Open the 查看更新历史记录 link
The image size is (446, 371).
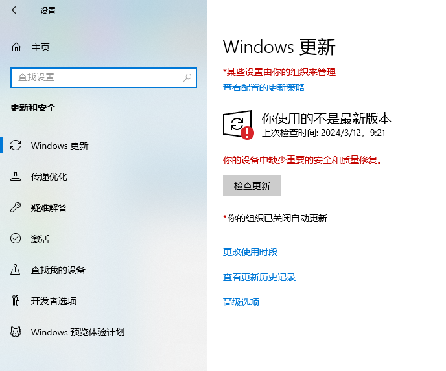259,277
